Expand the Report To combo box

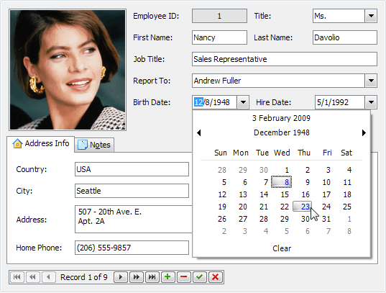tap(371, 81)
